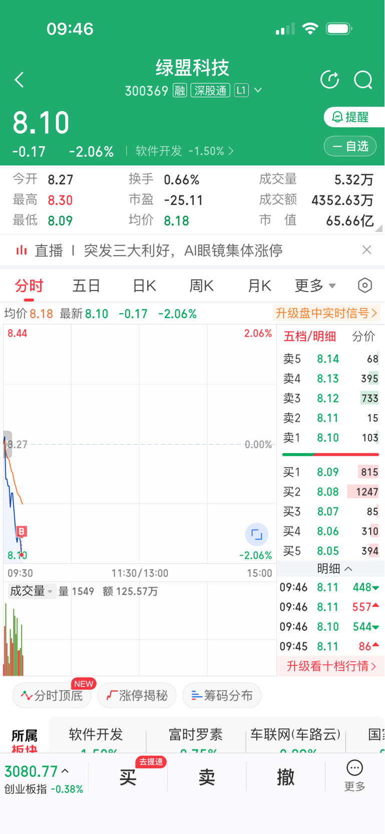The height and width of the screenshot is (834, 385).
Task: Switch to the 日K tab
Action: point(144,286)
